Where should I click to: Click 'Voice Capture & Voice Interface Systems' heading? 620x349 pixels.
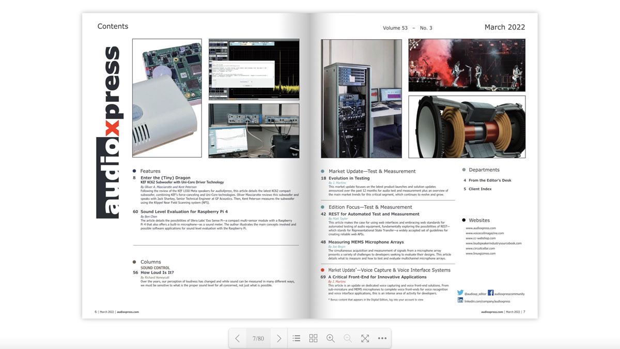click(x=405, y=270)
